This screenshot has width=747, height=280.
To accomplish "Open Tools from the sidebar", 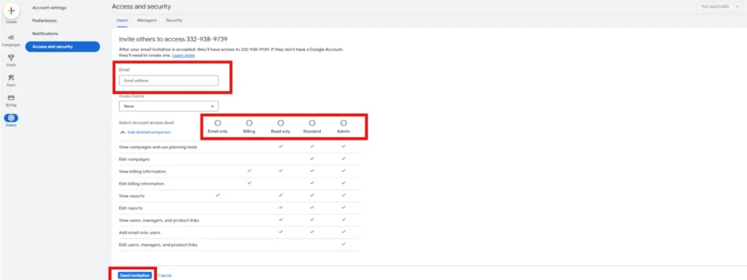I will [11, 80].
